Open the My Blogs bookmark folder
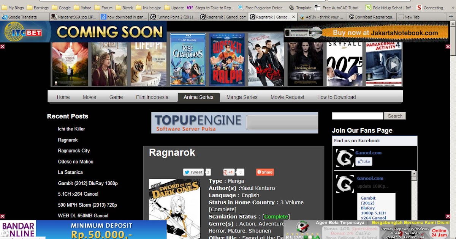Viewport: 456px width, 239px height. click(x=13, y=8)
